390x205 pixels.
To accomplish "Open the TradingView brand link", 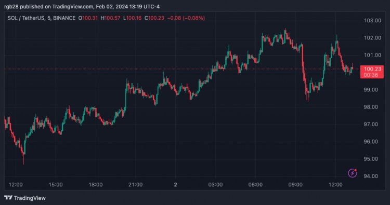I will (x=25, y=198).
